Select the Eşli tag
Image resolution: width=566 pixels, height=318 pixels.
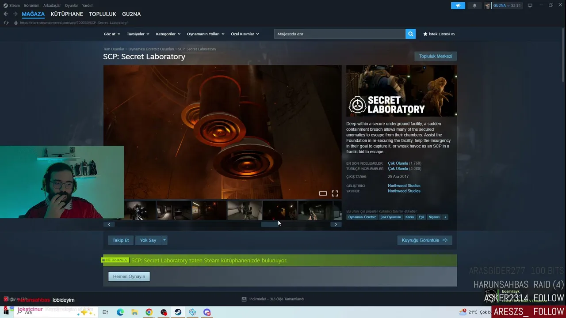(421, 217)
